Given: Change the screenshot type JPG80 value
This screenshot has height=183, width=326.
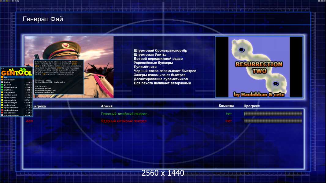Looking at the screenshot, I should point(28,115).
